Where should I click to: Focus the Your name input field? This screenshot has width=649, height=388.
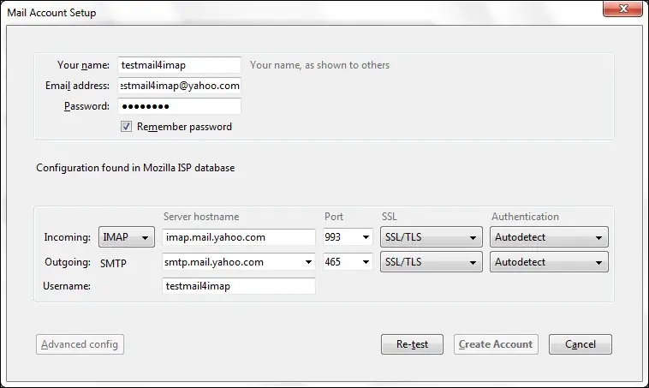coord(179,65)
